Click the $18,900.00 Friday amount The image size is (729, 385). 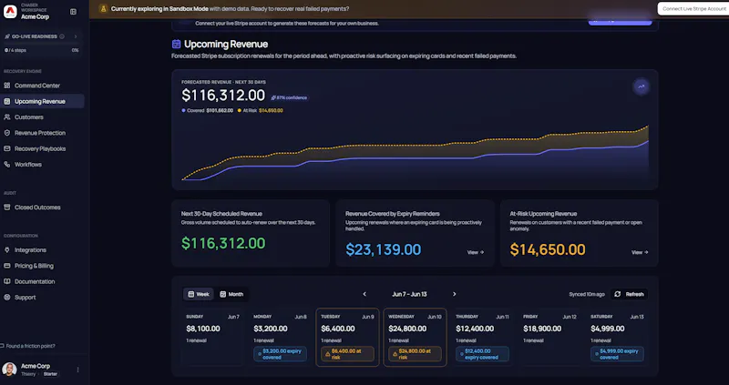coord(542,329)
